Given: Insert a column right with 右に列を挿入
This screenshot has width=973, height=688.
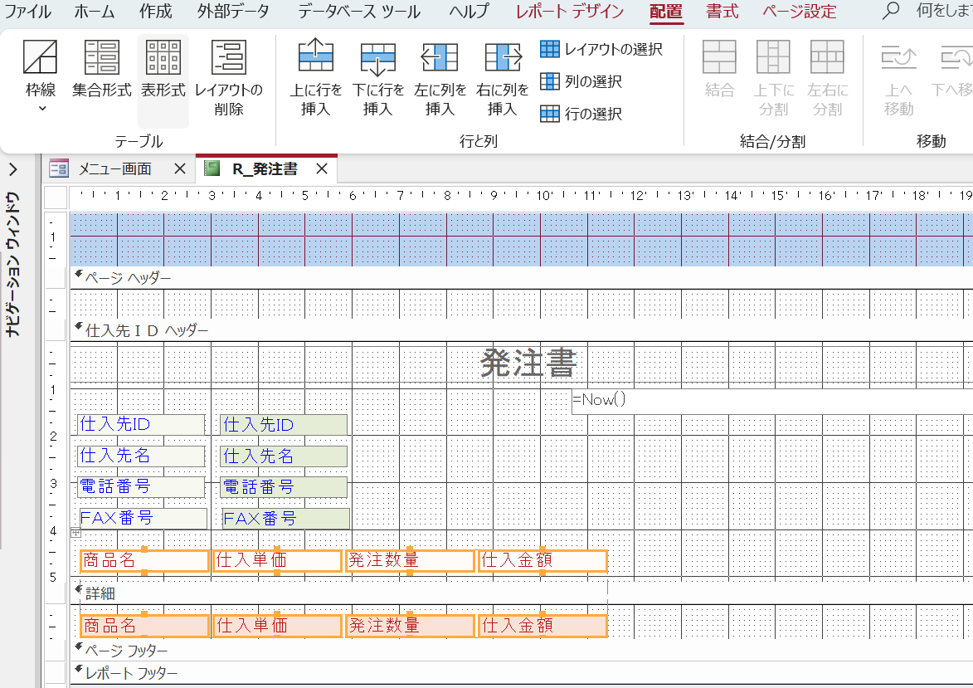Looking at the screenshot, I should (502, 78).
